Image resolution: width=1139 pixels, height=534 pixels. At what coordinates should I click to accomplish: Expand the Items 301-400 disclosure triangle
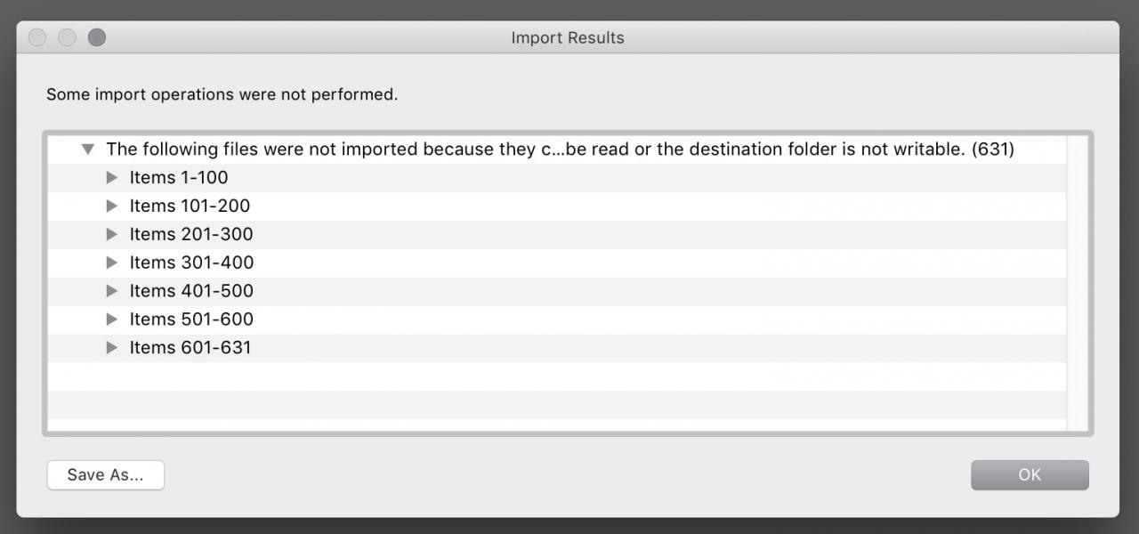coord(112,263)
